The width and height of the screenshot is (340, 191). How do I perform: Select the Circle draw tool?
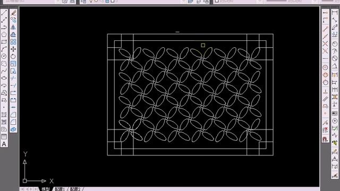pos(4,56)
